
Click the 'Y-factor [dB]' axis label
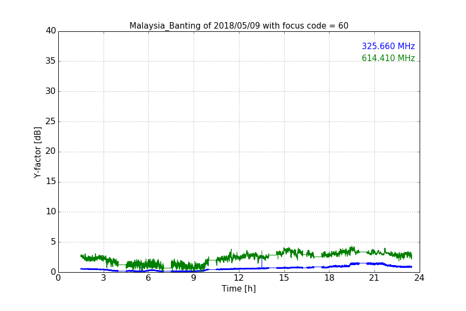38,152
